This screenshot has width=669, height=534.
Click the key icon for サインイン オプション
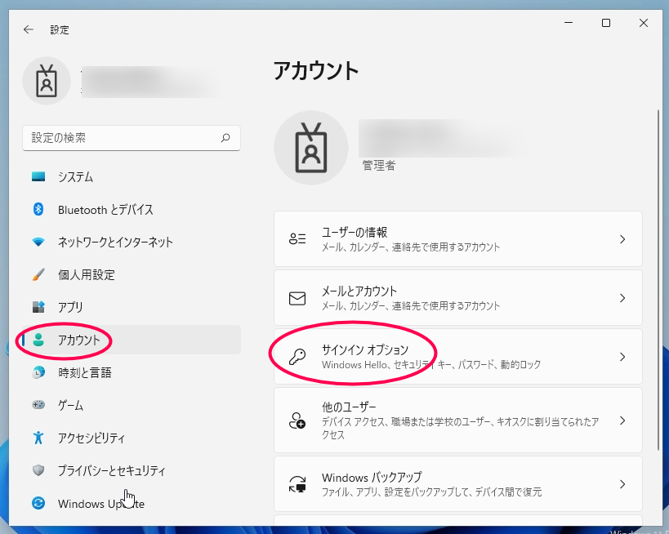[x=297, y=357]
